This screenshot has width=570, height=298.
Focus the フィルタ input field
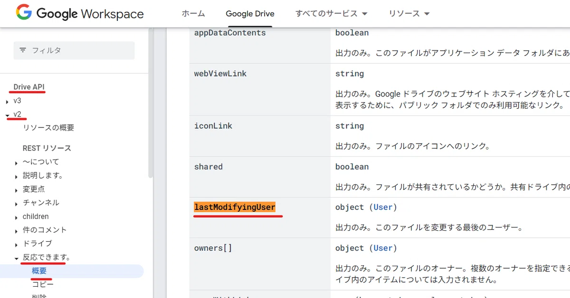(x=74, y=50)
